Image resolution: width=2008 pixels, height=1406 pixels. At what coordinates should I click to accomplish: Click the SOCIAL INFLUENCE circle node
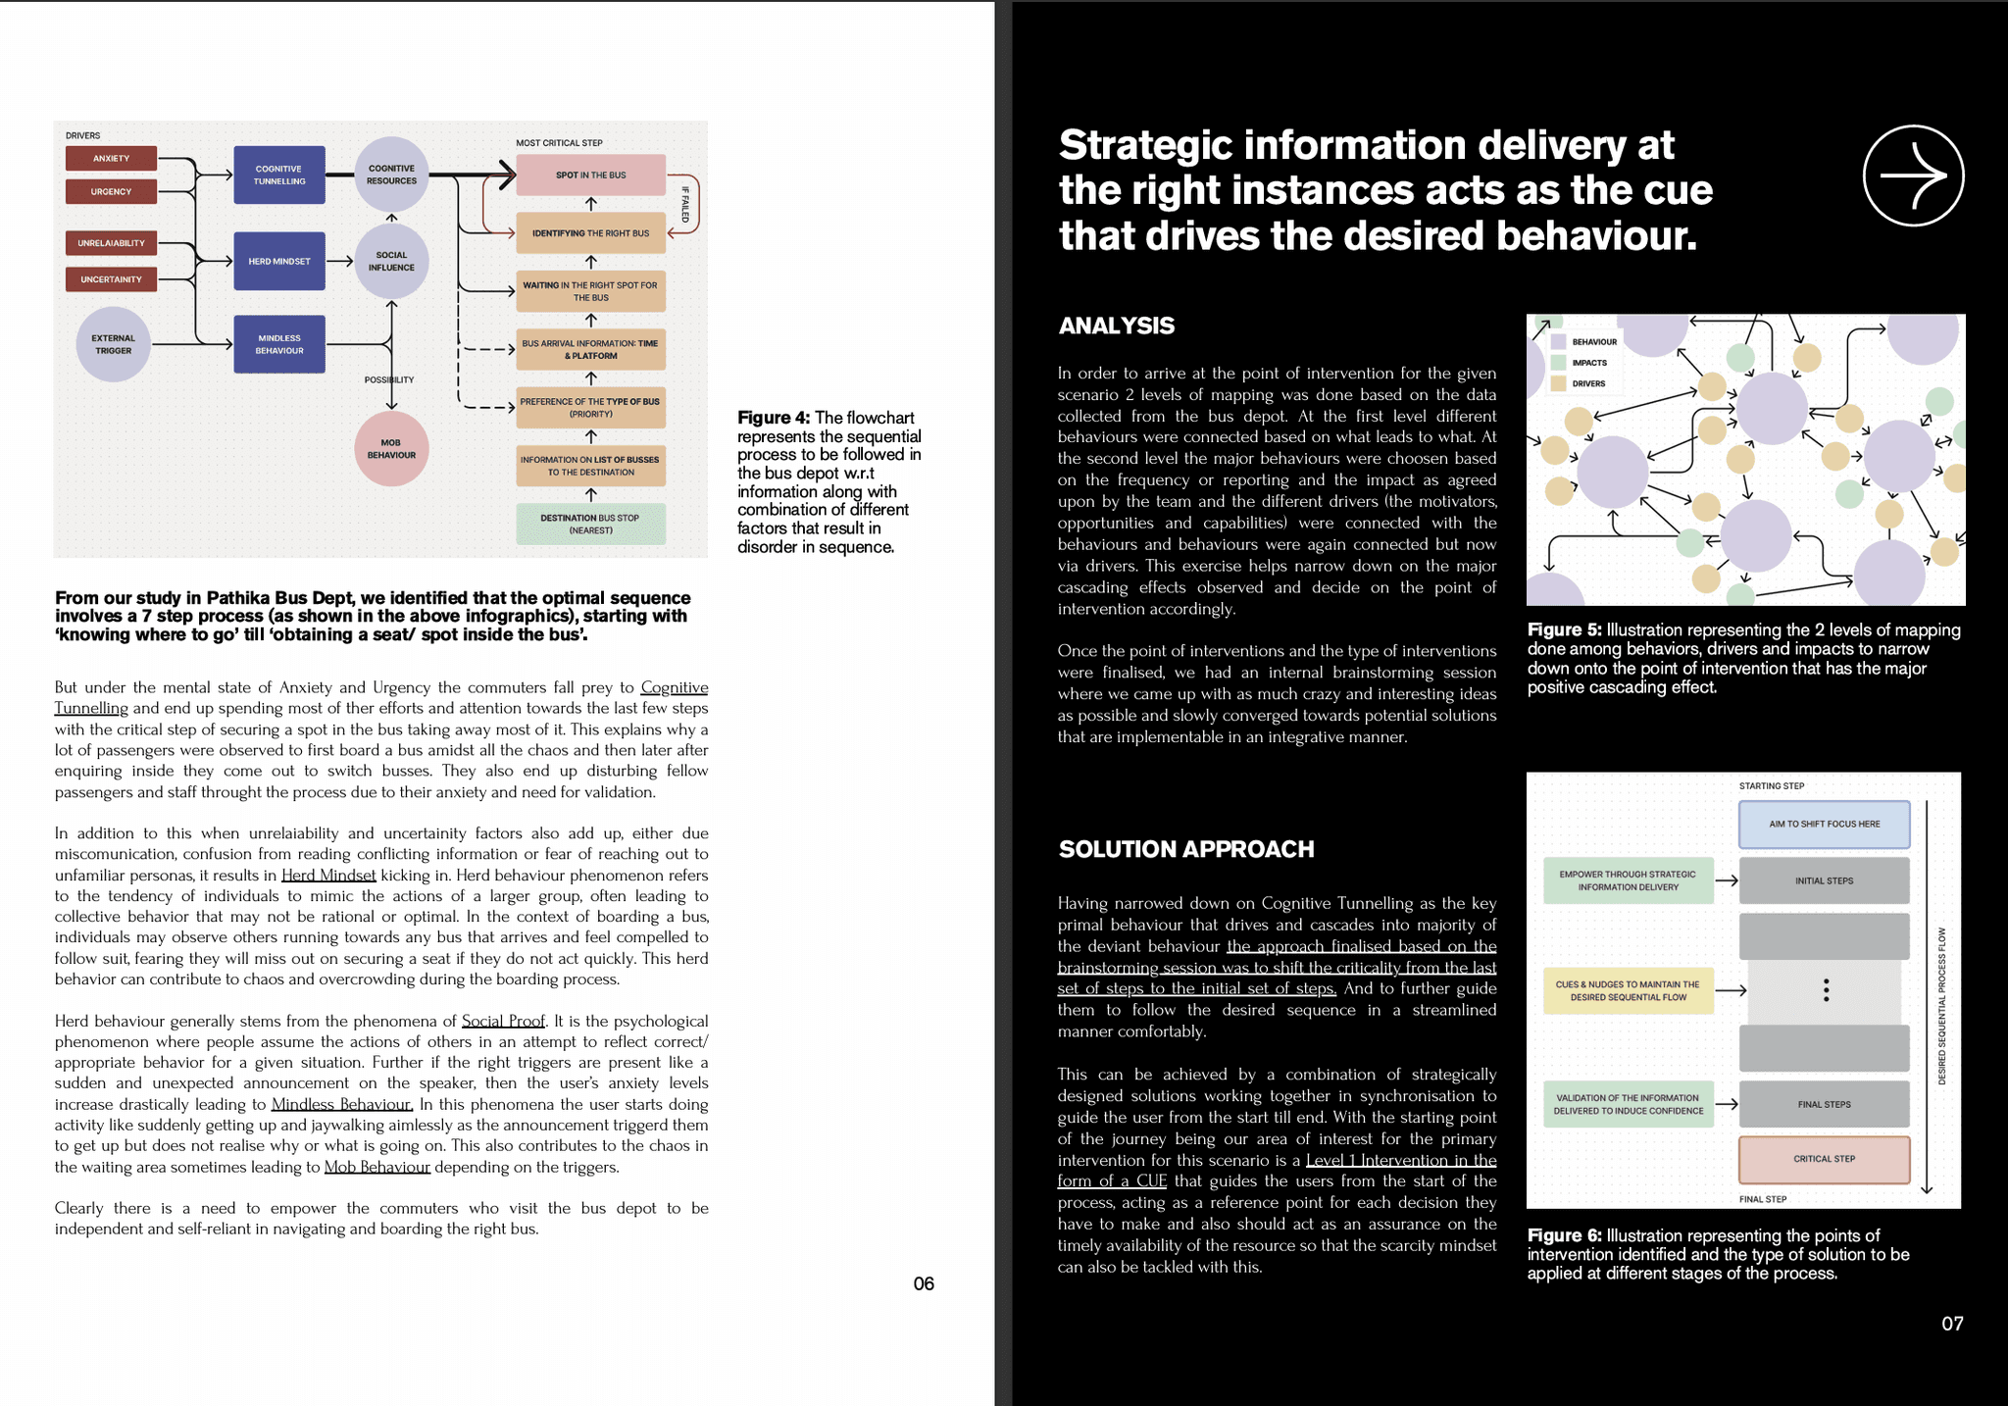(391, 261)
